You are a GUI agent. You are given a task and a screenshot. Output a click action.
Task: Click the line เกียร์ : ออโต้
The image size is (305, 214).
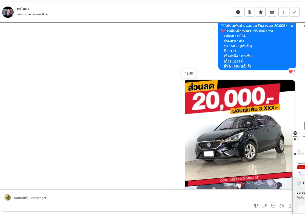point(233,61)
